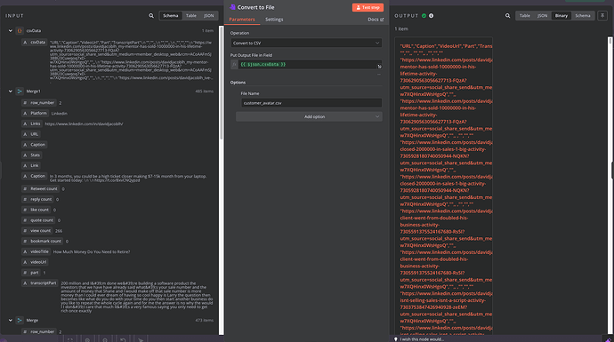Click the '485 items' count label

[205, 91]
